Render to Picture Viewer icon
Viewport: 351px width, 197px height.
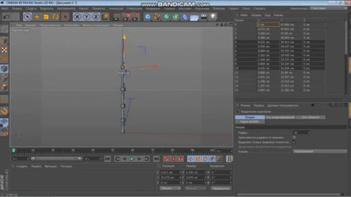pyautogui.click(x=126, y=17)
